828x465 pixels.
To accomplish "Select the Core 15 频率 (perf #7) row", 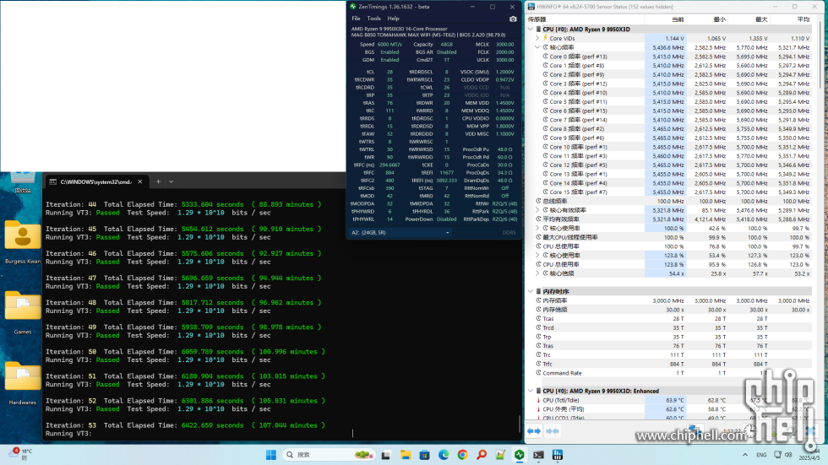I will coord(669,192).
